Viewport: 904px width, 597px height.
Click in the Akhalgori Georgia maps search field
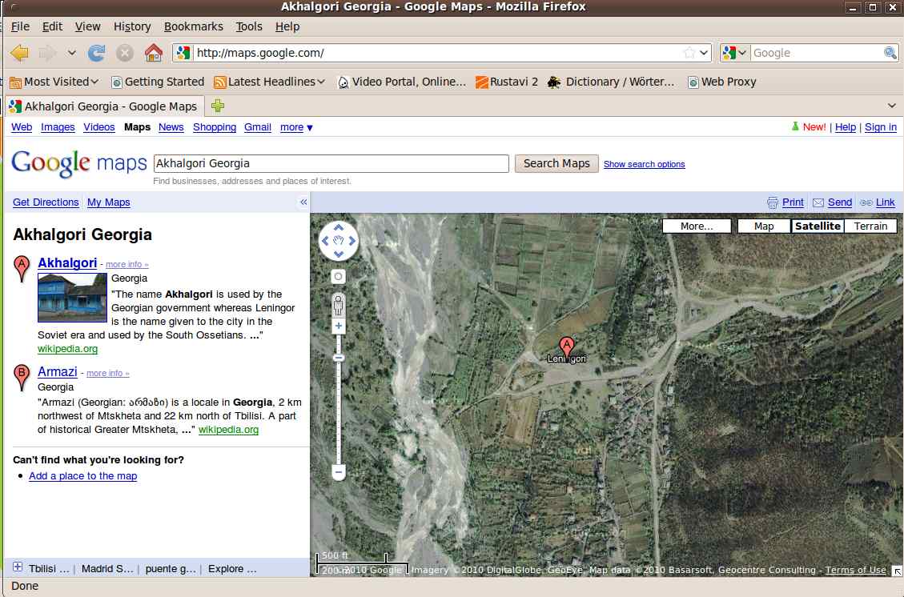coord(331,164)
